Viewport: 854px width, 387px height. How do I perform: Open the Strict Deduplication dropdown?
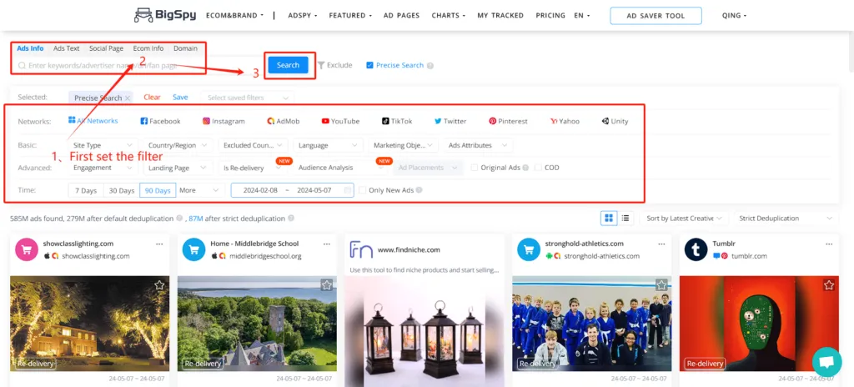(x=786, y=218)
